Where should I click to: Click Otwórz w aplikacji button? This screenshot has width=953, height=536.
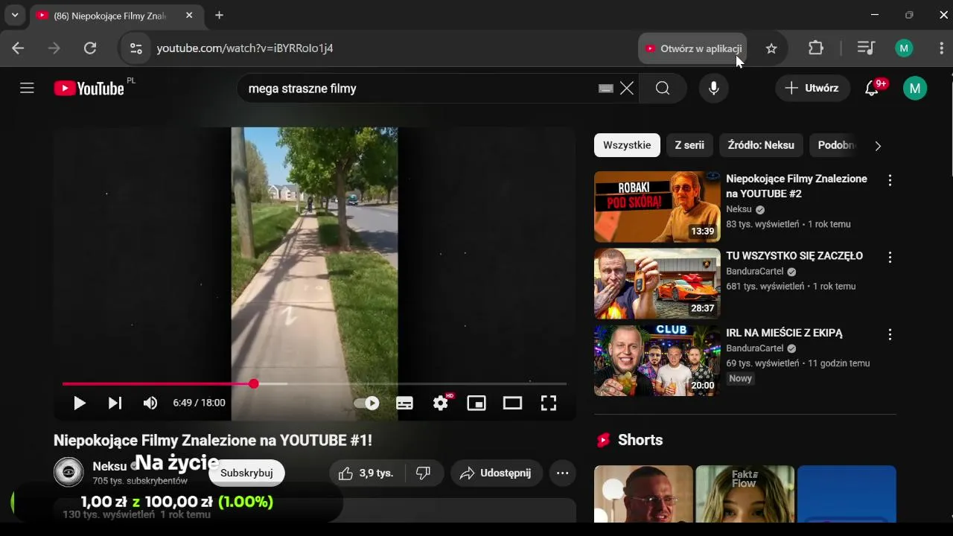click(x=693, y=48)
